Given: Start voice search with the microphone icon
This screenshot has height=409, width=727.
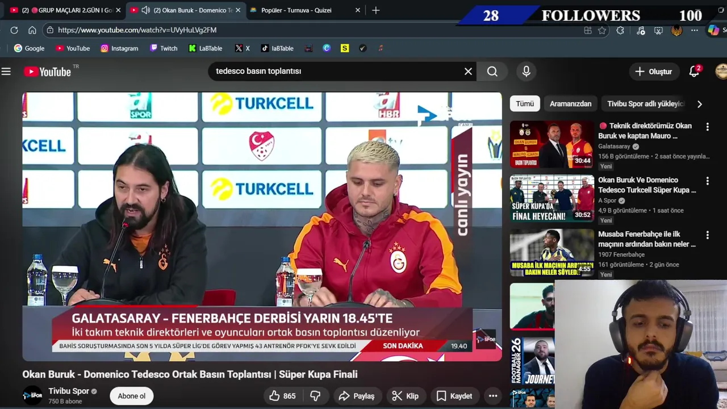Looking at the screenshot, I should click(x=527, y=72).
